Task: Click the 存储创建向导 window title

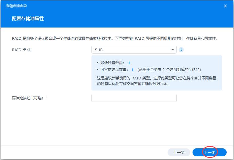Action: coord(16,6)
